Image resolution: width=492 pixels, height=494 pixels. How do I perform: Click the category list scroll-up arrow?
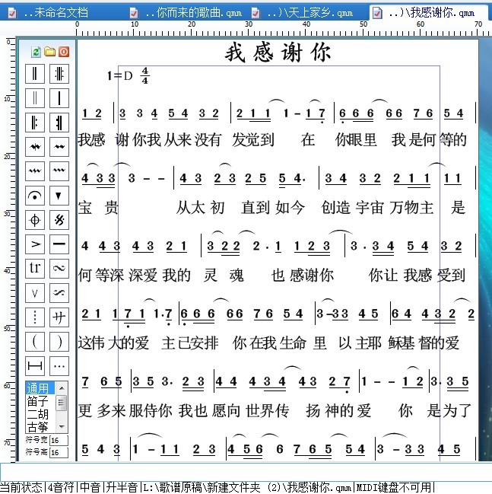tap(62, 388)
